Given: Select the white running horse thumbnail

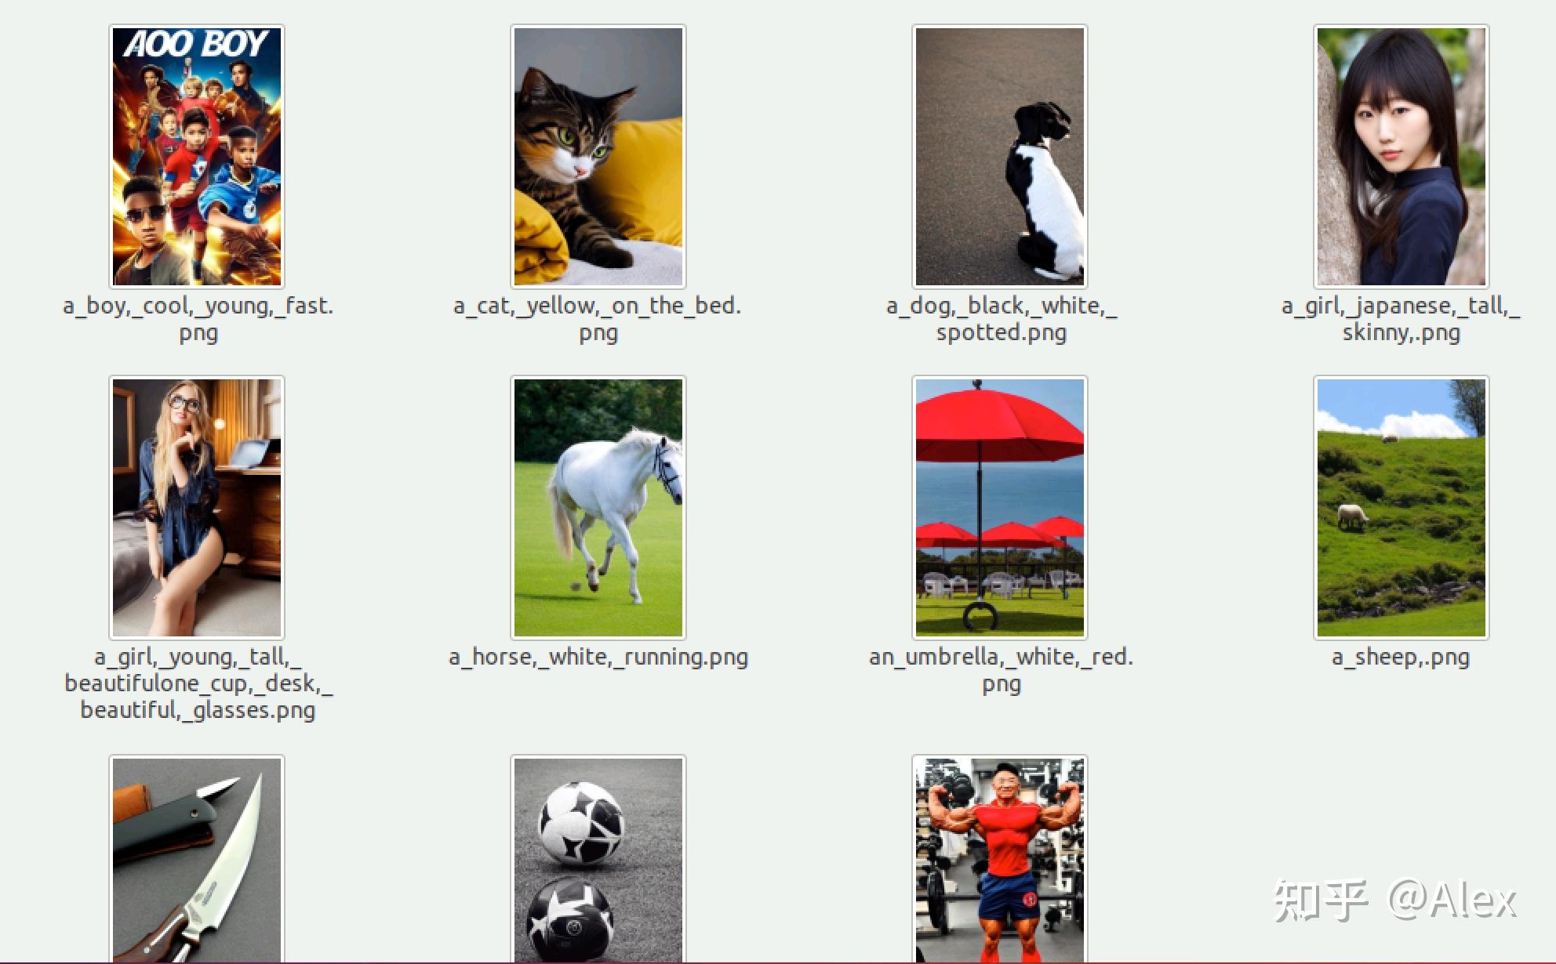Looking at the screenshot, I should [x=598, y=508].
